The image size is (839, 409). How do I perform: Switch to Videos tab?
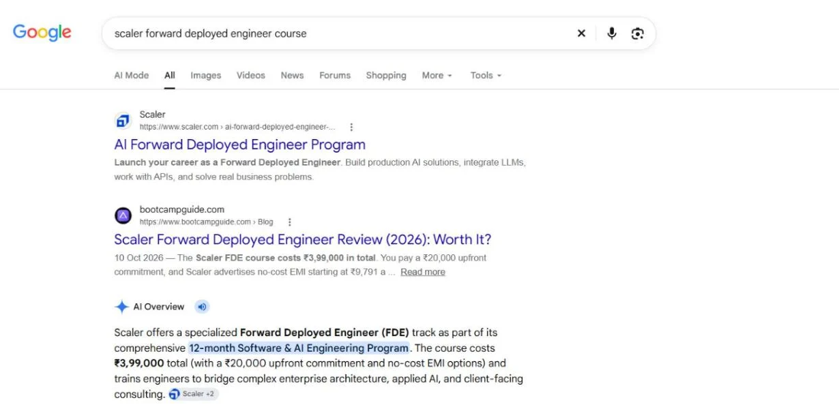251,76
